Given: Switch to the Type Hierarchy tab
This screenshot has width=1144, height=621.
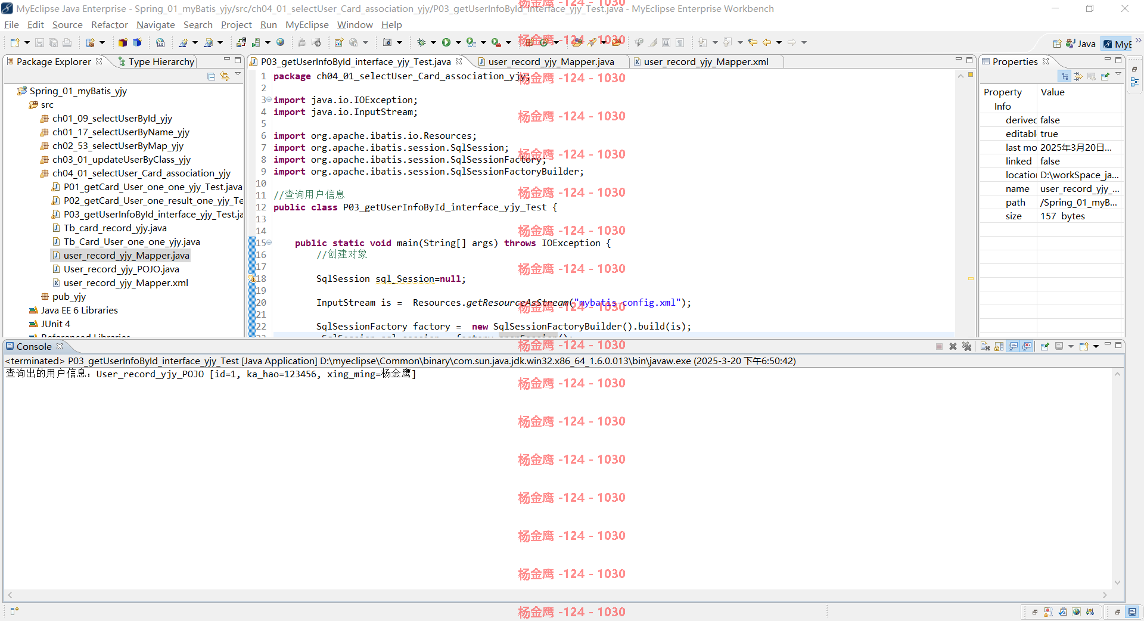Looking at the screenshot, I should (156, 61).
